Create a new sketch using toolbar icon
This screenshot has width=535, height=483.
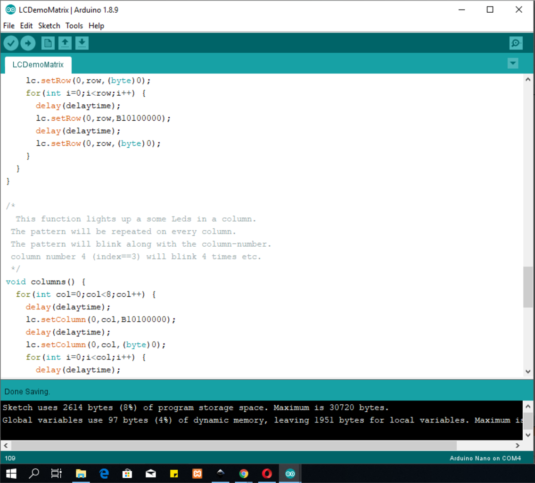[x=48, y=43]
